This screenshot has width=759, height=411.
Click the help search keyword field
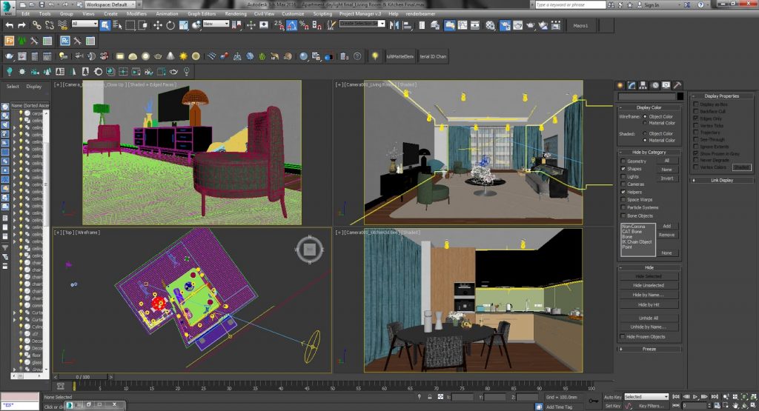(x=570, y=4)
